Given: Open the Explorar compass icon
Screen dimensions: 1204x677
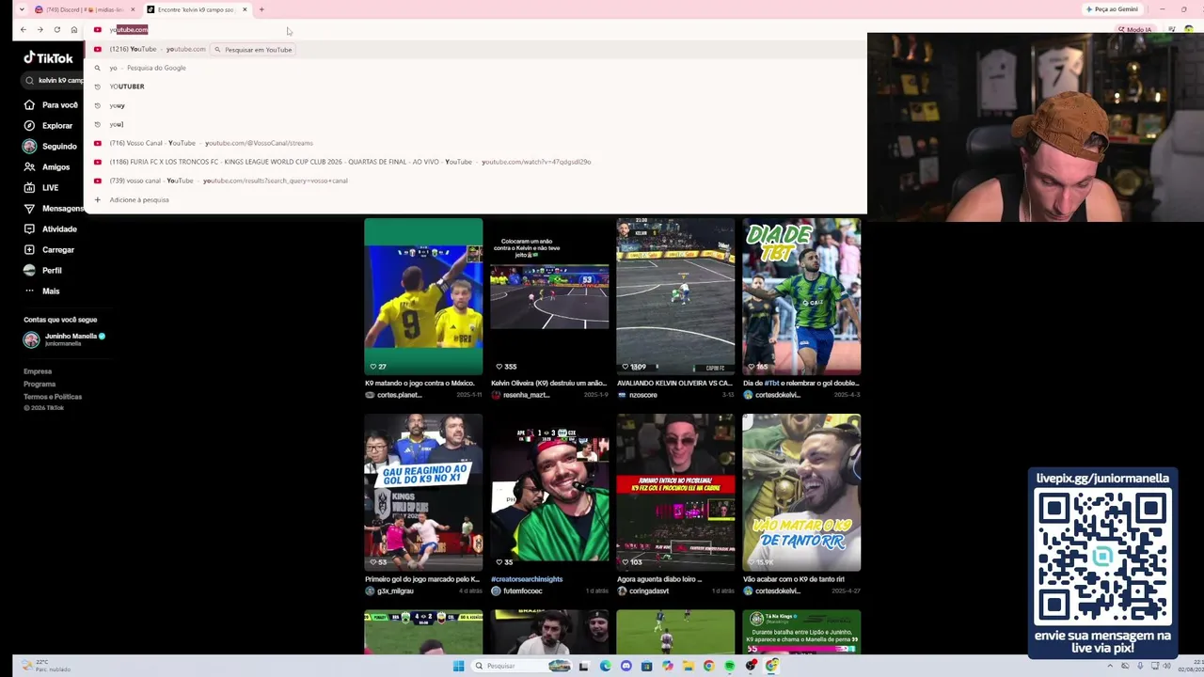Looking at the screenshot, I should [x=29, y=125].
